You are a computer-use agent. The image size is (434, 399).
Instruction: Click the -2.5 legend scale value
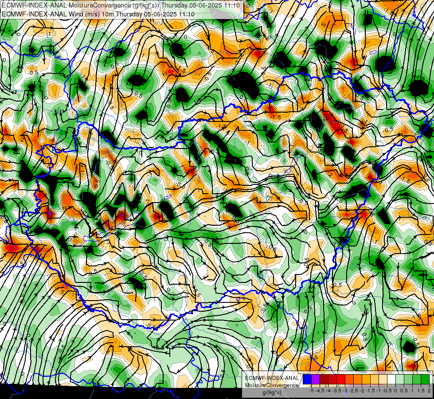coord(353,391)
